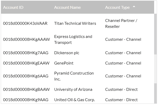Click the ascending sort arrow icon
The height and width of the screenshot is (105, 158).
(134, 7)
